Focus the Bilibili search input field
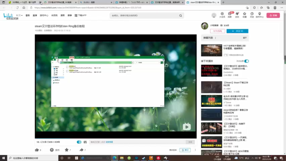Viewport: 286px width, 161px height. pyautogui.click(x=144, y=15)
